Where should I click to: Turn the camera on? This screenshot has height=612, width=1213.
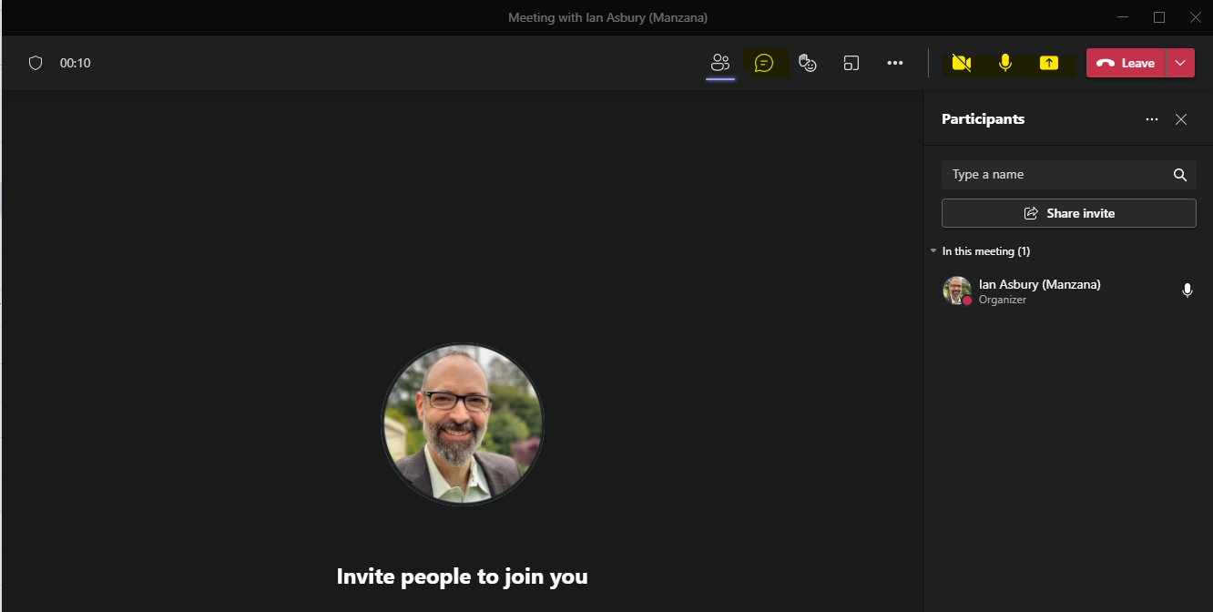[961, 63]
